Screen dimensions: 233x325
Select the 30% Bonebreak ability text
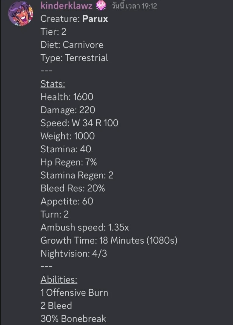[73, 319]
